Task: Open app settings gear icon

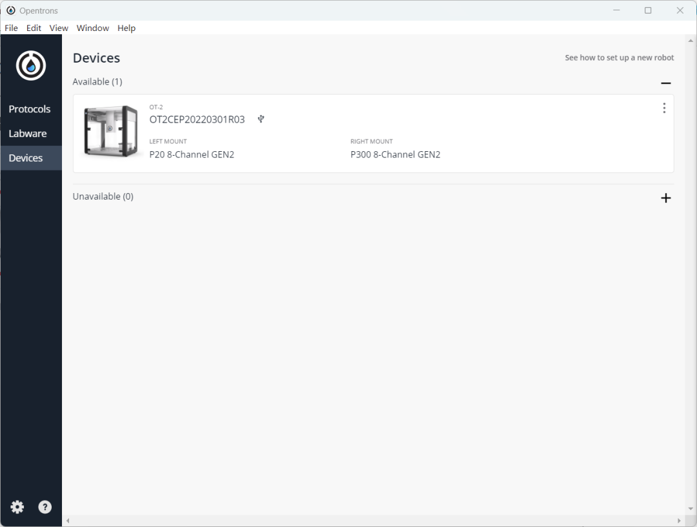Action: pyautogui.click(x=17, y=507)
